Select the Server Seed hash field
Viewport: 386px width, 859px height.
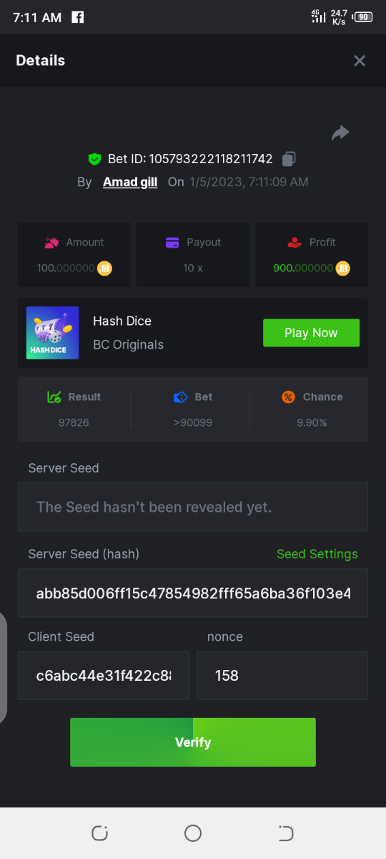click(x=193, y=593)
